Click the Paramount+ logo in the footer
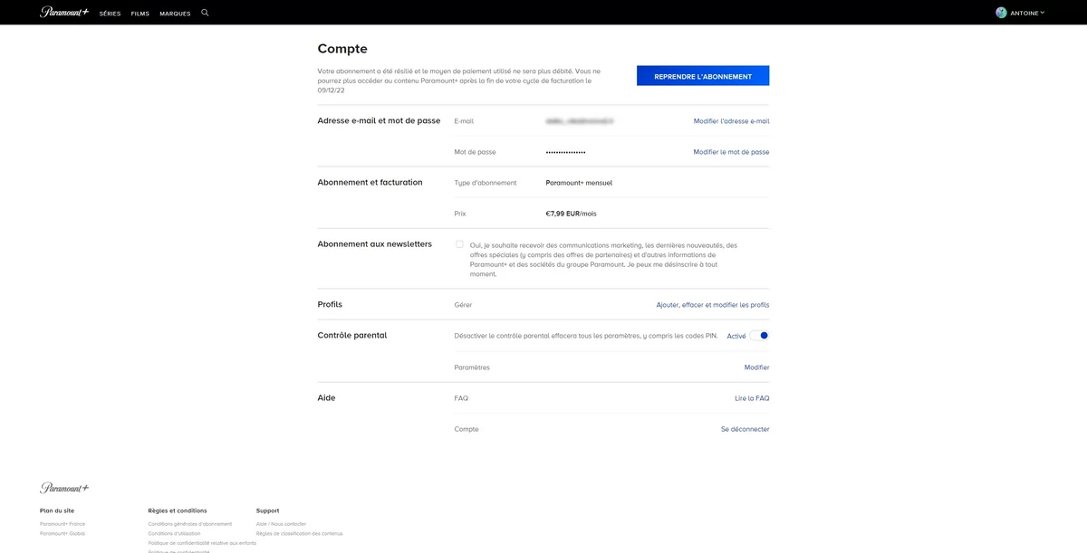The width and height of the screenshot is (1087, 553). click(64, 488)
